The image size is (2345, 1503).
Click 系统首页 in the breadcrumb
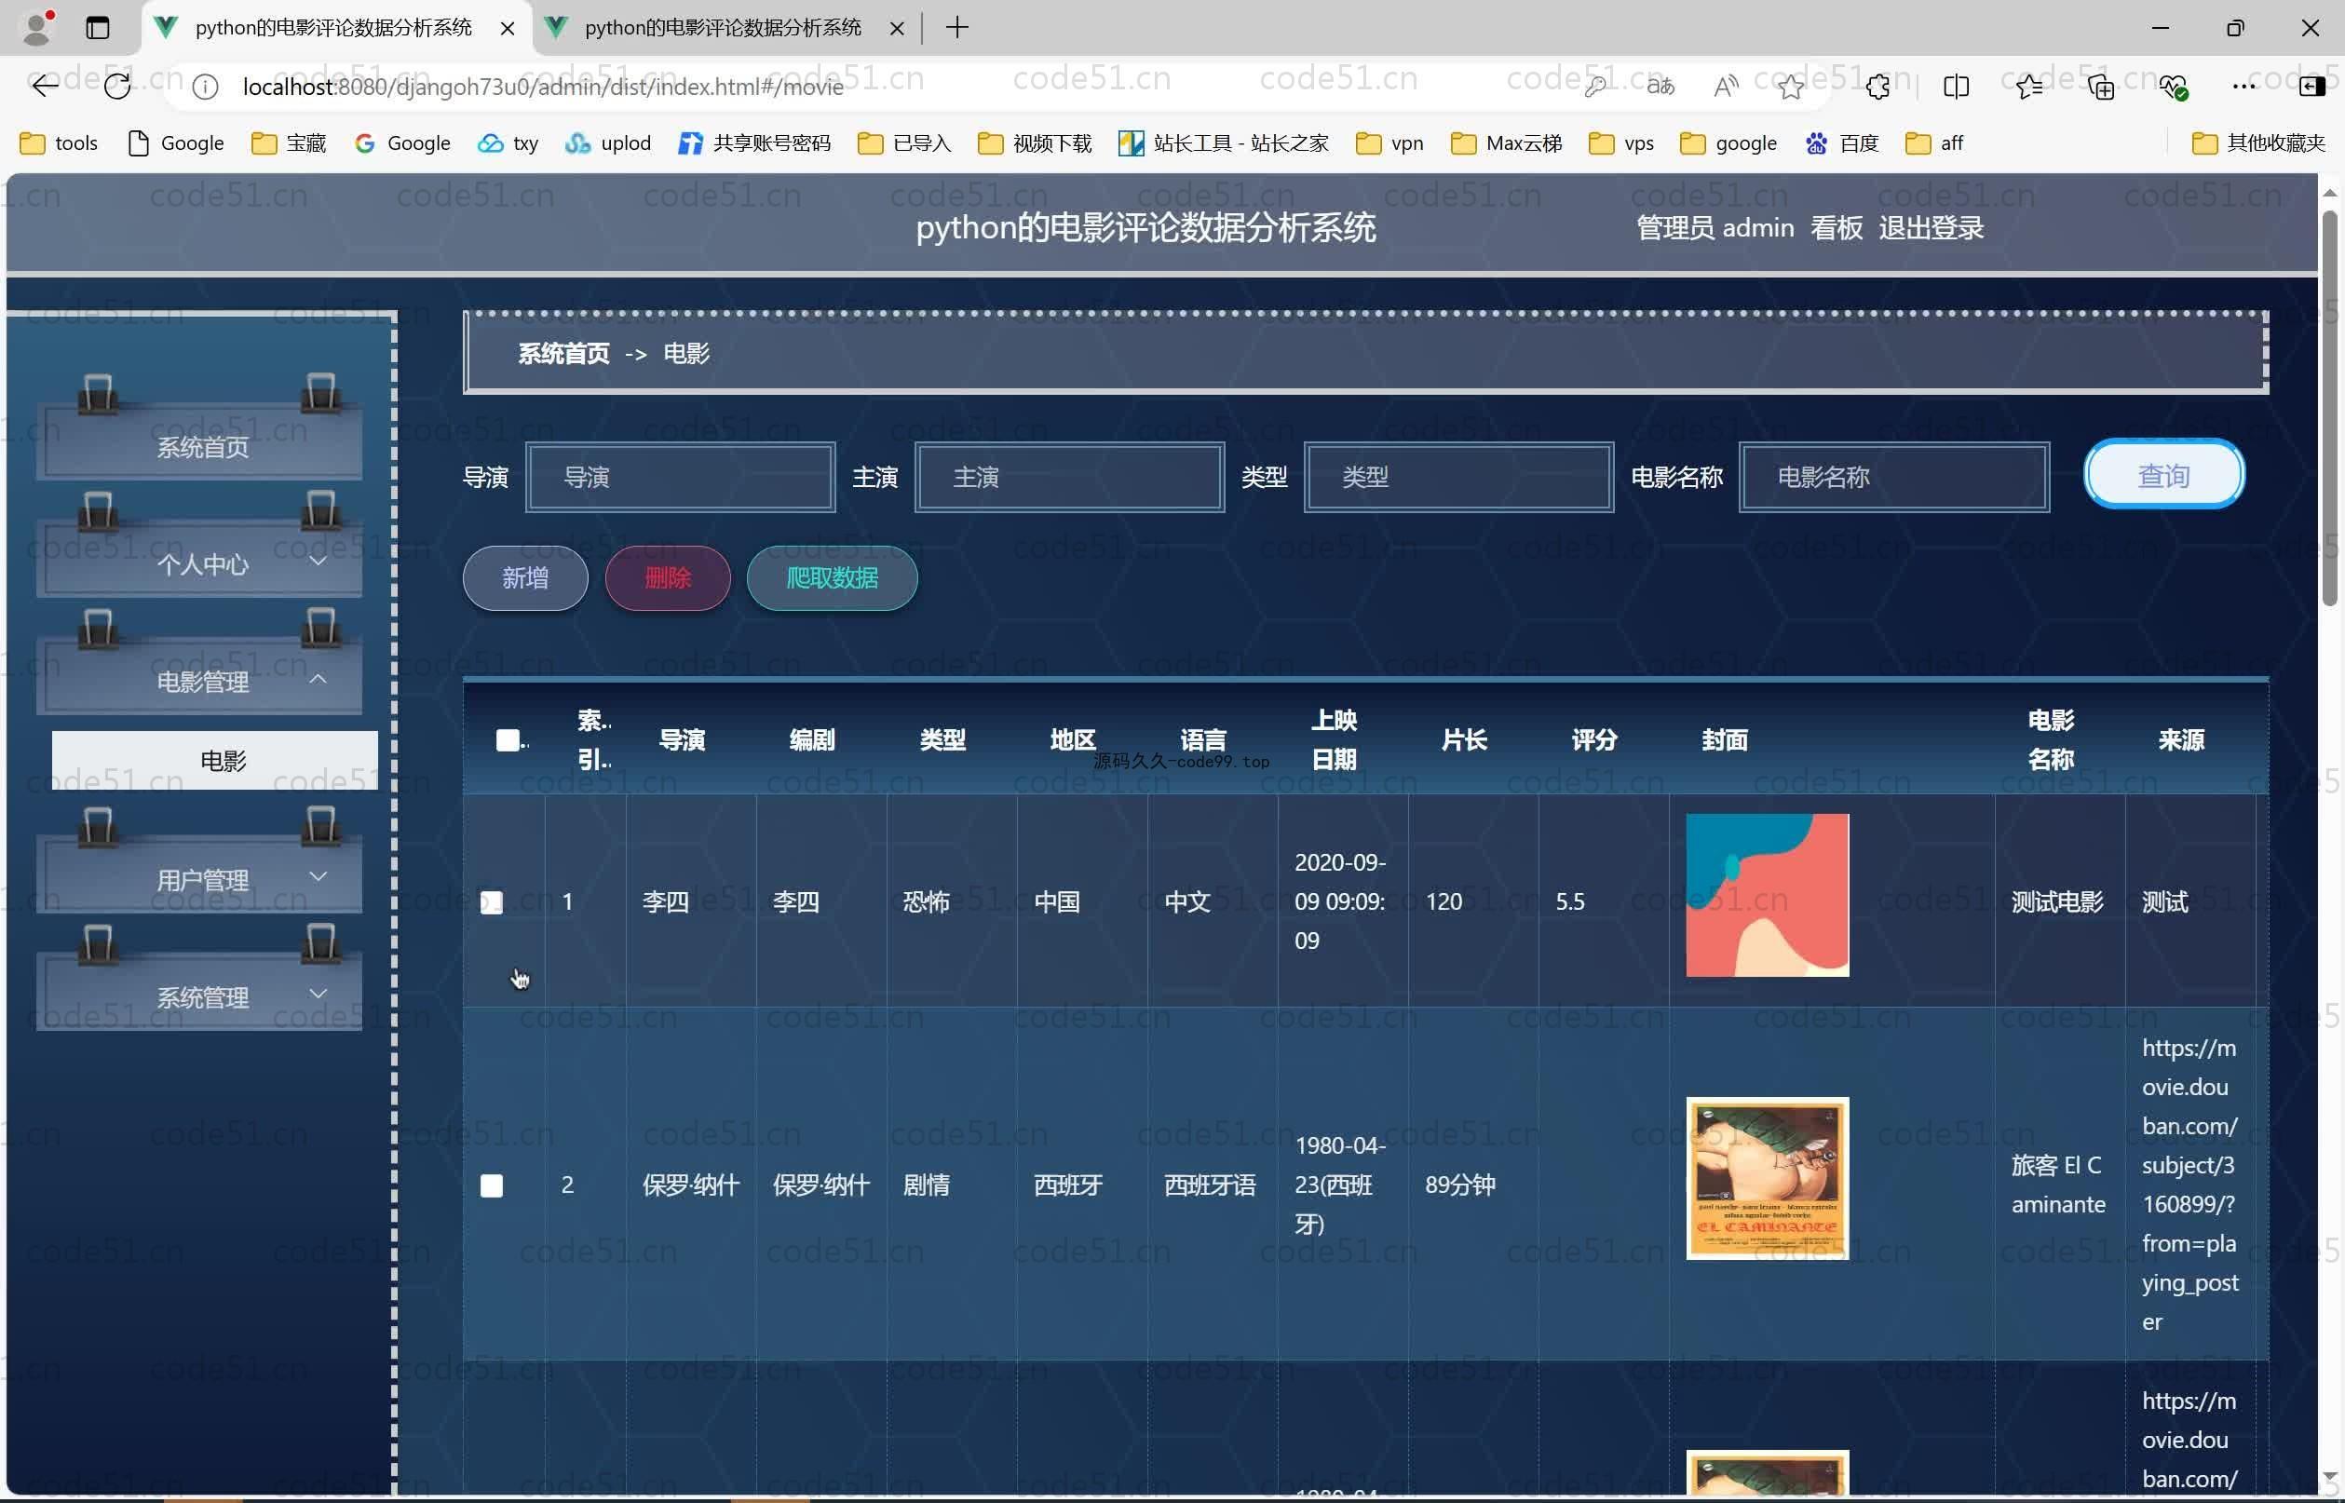pyautogui.click(x=564, y=353)
